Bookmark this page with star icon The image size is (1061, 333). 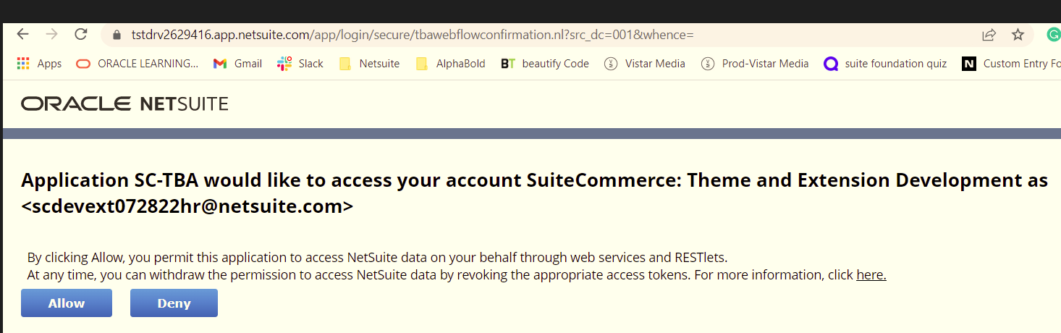pos(1018,35)
